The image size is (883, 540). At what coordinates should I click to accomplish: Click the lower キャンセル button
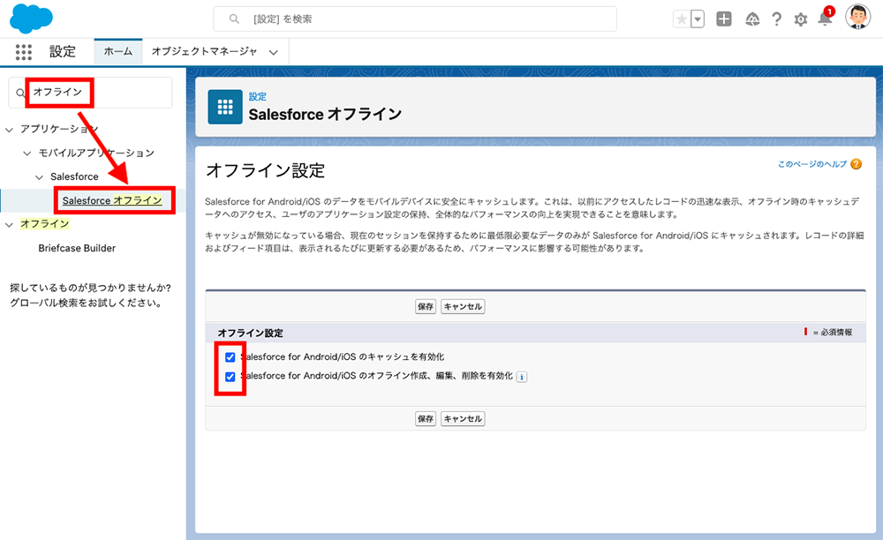(x=463, y=418)
